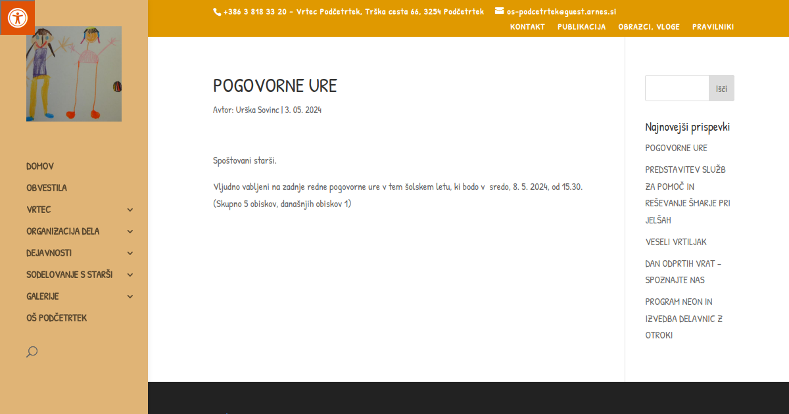This screenshot has width=789, height=414.
Task: Click the children drawing logo image
Action: [74, 74]
